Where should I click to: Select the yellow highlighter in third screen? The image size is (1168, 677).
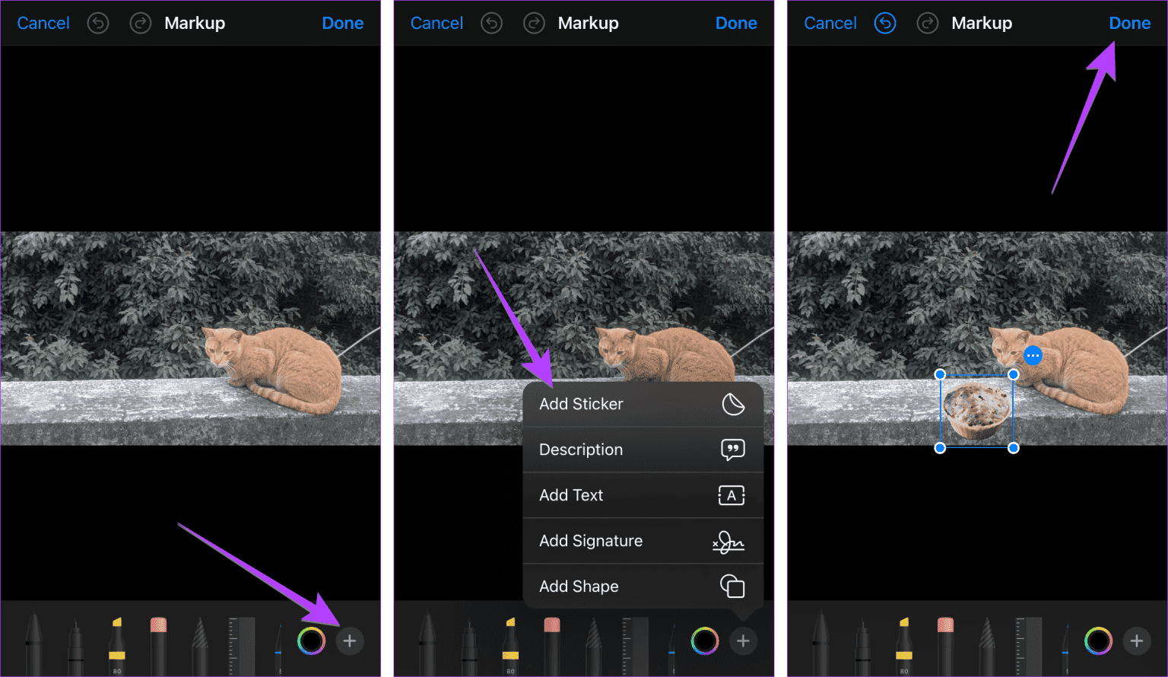click(x=903, y=647)
